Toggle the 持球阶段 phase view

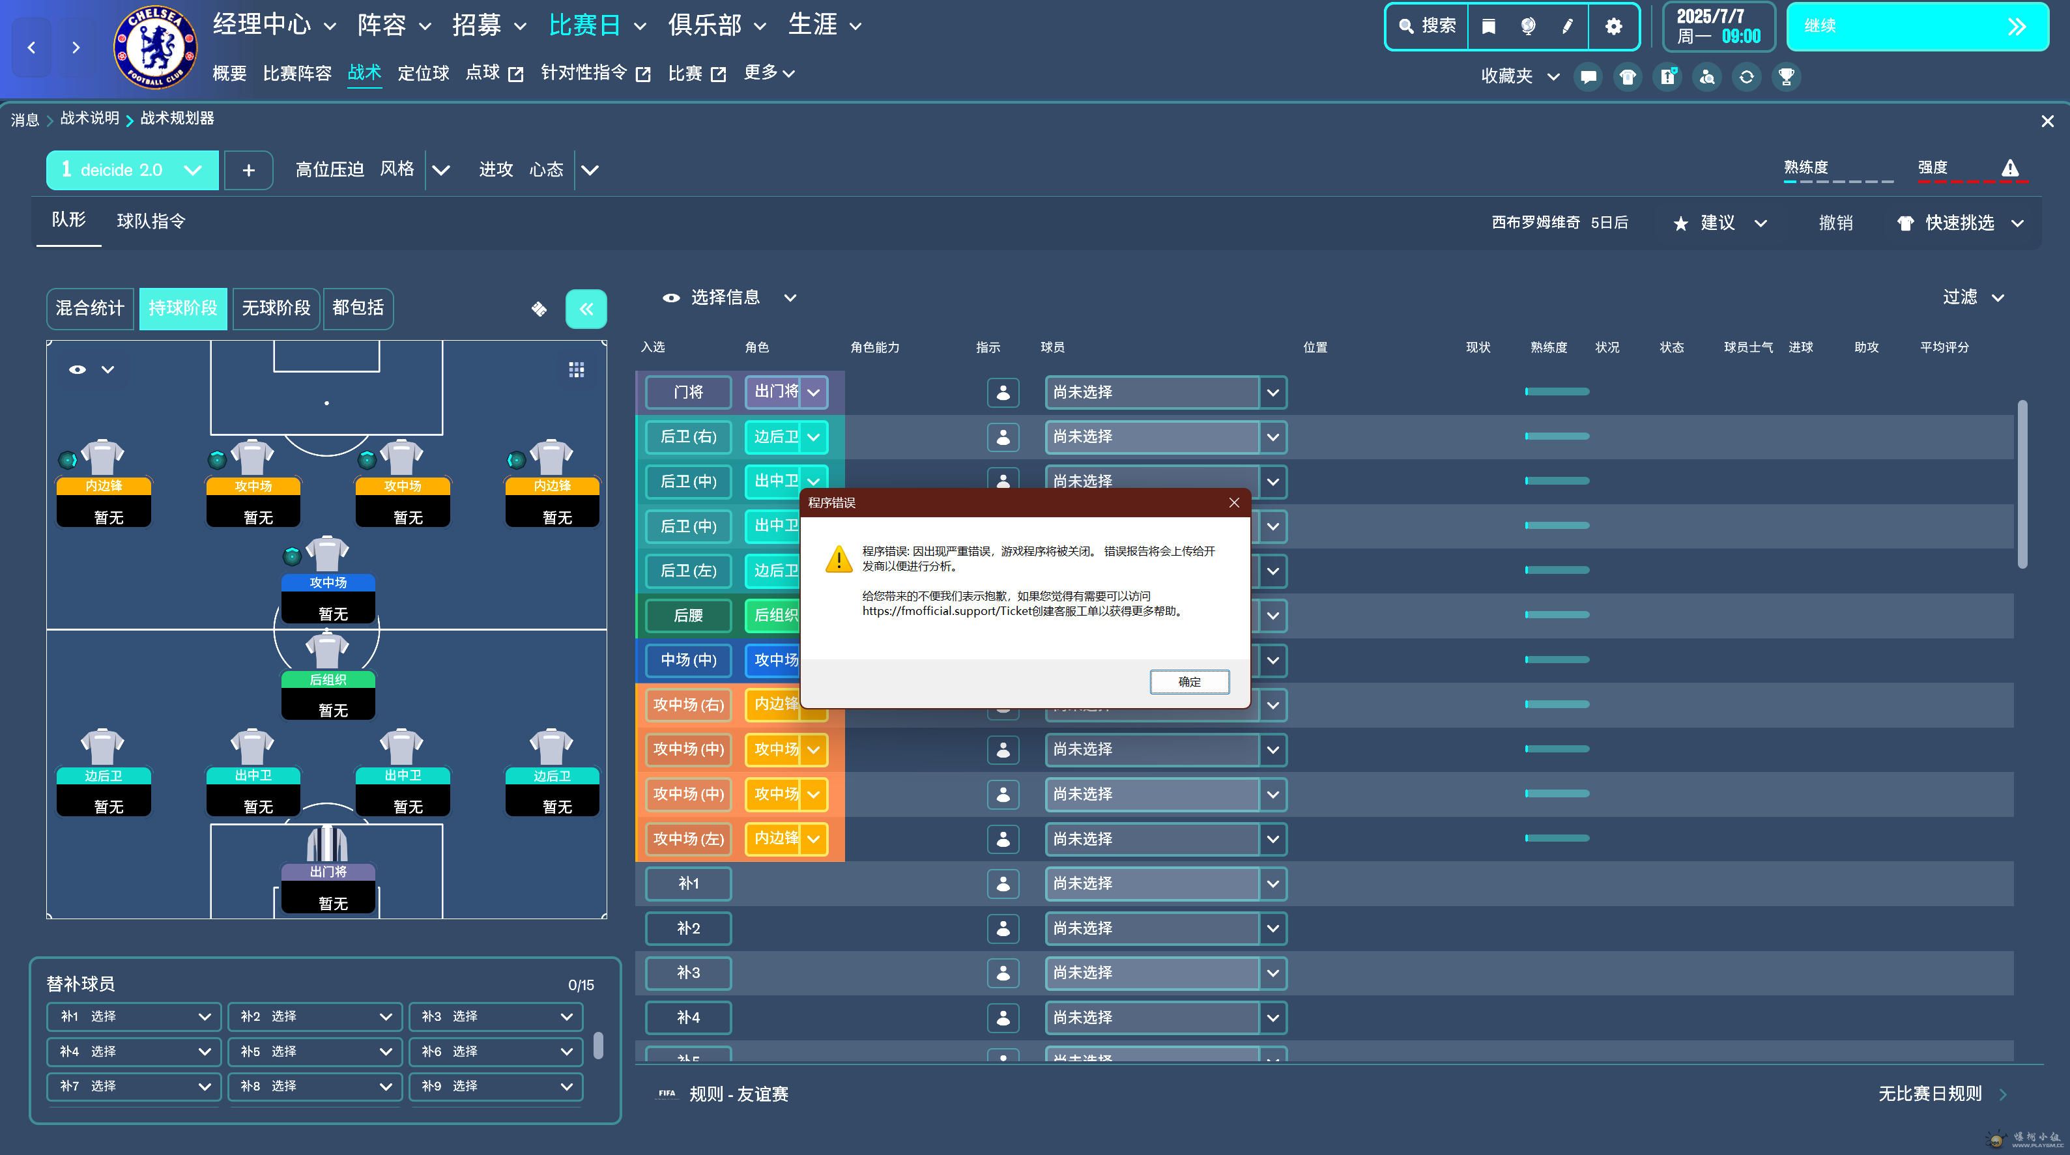[182, 308]
